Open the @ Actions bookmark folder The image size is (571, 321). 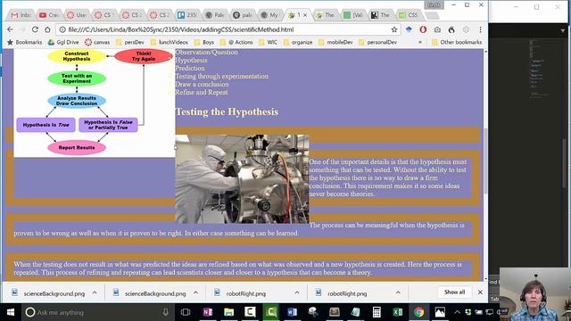(236, 42)
